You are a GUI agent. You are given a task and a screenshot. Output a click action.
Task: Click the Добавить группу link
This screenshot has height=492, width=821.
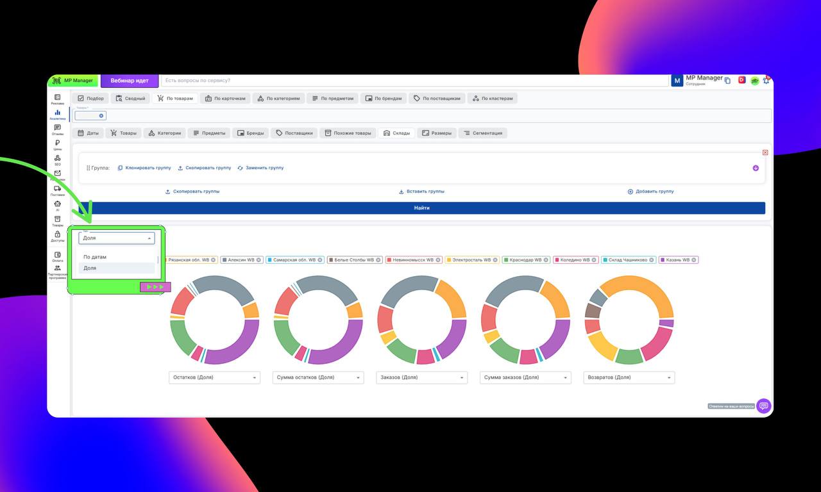click(x=650, y=192)
